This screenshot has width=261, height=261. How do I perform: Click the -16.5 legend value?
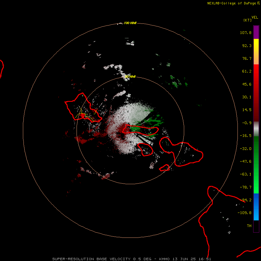click(246, 136)
